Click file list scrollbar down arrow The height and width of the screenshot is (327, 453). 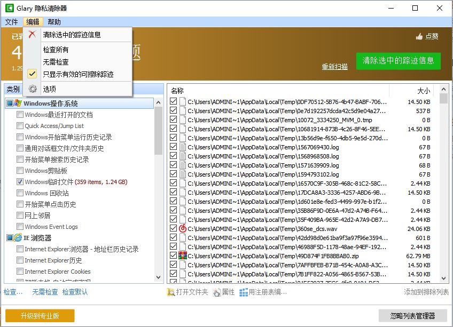[x=443, y=278]
